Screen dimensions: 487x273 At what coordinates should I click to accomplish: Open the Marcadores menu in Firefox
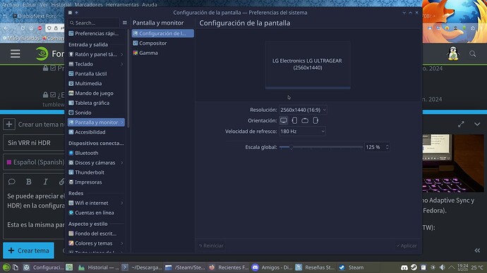pos(88,5)
